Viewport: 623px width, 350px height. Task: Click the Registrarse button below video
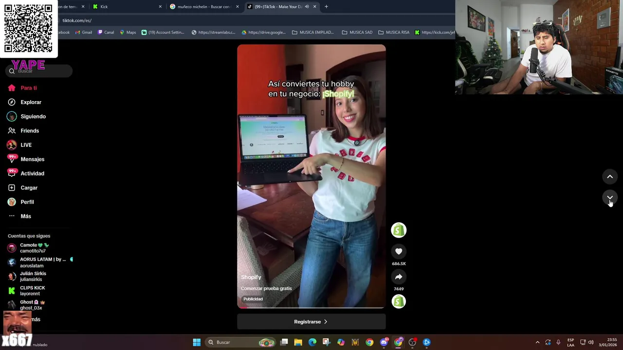point(311,322)
